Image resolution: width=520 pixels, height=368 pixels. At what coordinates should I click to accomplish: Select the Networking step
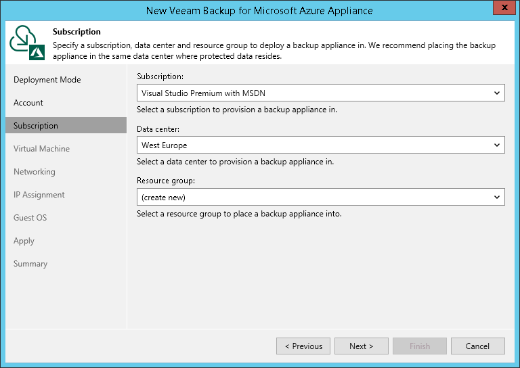34,172
